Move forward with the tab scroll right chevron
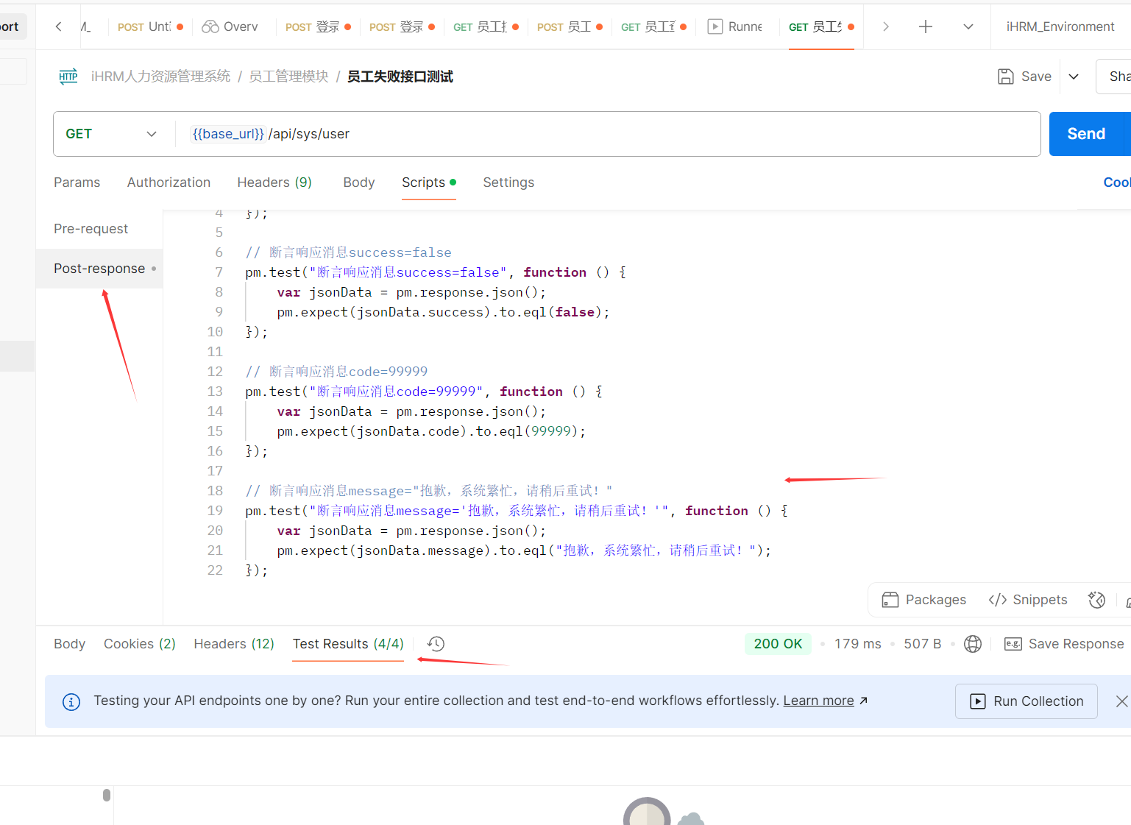 click(886, 26)
